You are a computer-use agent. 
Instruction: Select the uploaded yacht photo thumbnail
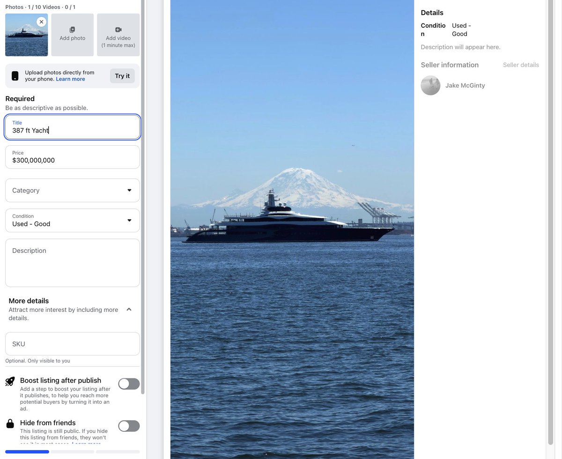pos(26,35)
